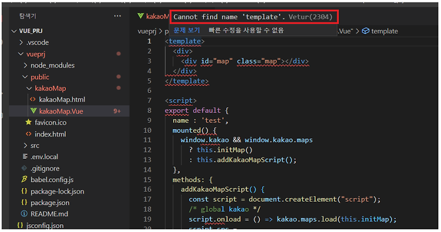
Task: Click the script tag on line 7
Action: pyautogui.click(x=181, y=101)
